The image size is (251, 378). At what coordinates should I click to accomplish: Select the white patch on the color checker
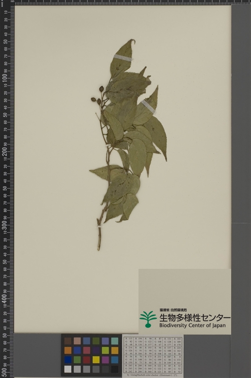68,369
